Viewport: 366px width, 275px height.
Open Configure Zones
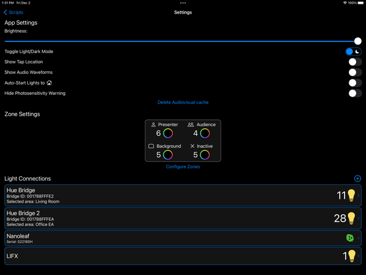click(183, 167)
